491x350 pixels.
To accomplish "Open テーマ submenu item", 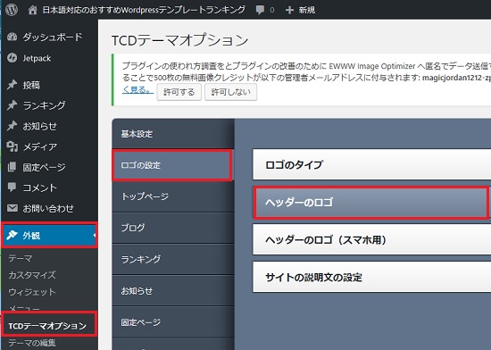I will pos(21,258).
